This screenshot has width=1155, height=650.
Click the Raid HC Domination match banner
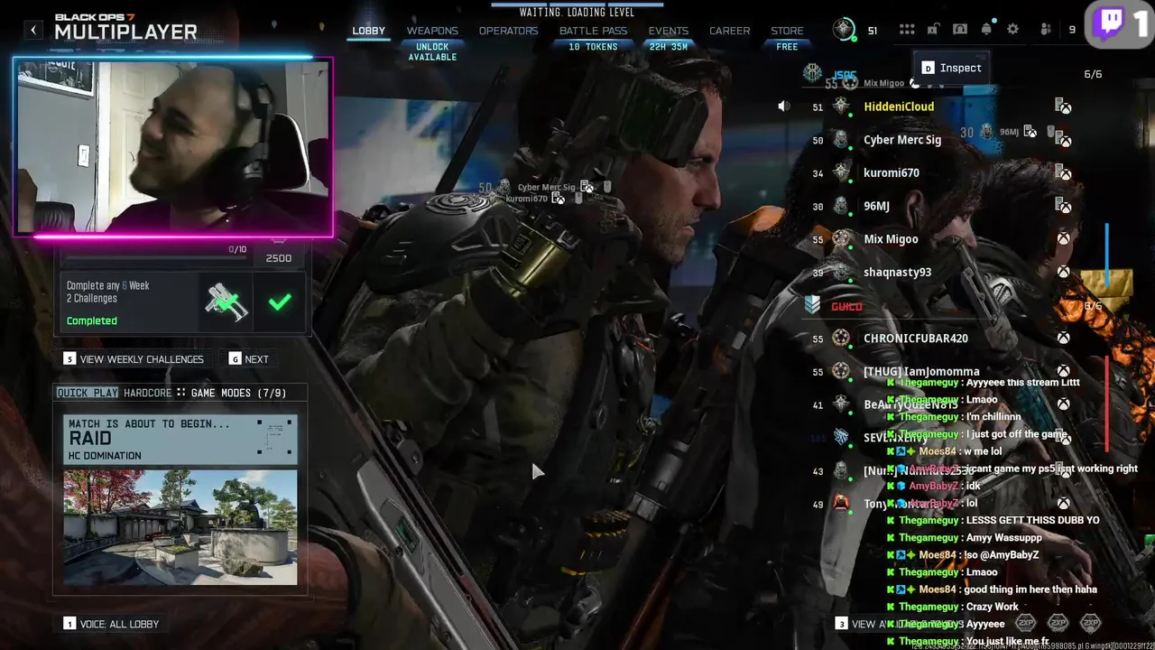(180, 440)
